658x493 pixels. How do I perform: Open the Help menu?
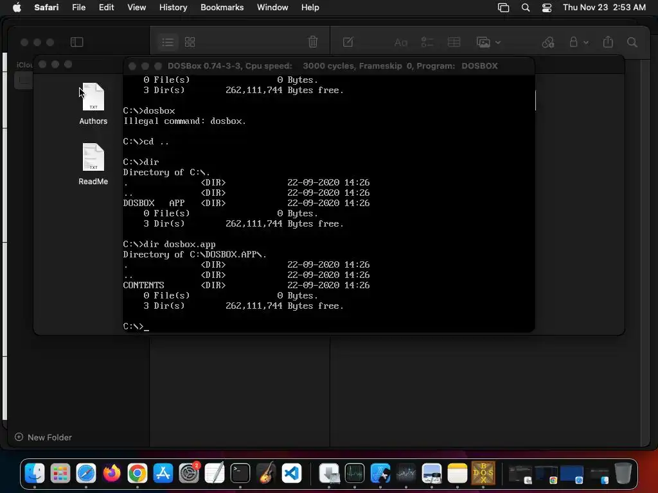pos(310,7)
